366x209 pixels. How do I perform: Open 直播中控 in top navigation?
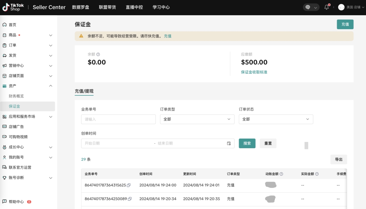[134, 7]
